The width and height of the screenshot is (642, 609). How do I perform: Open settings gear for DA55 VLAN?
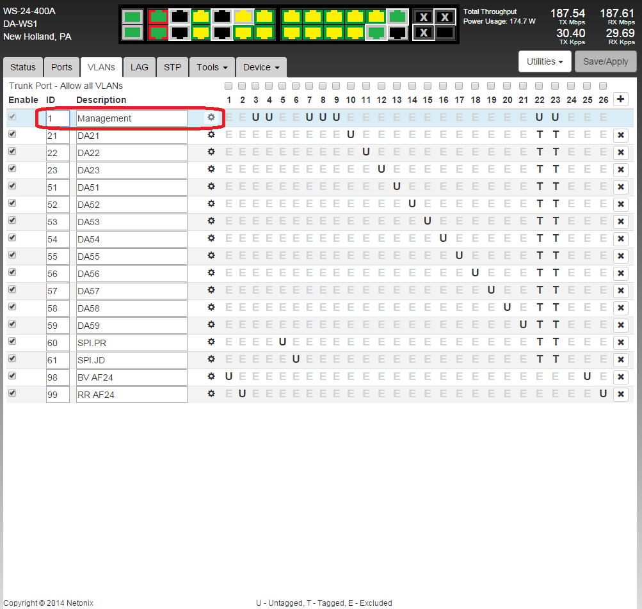pyautogui.click(x=211, y=255)
